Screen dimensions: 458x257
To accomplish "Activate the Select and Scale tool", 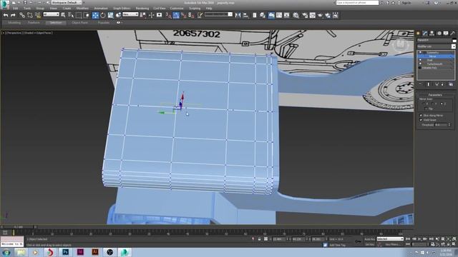I will [110, 15].
